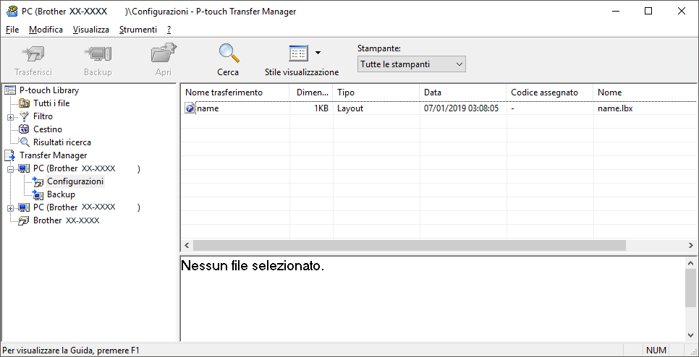Select the Backup folder in tree
699x357 pixels.
point(61,194)
